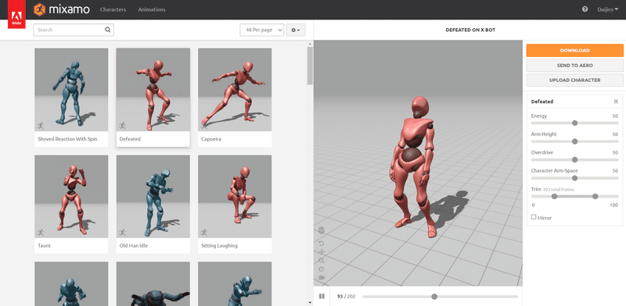Click the rotate view icon in viewport
The width and height of the screenshot is (626, 306).
322,243
